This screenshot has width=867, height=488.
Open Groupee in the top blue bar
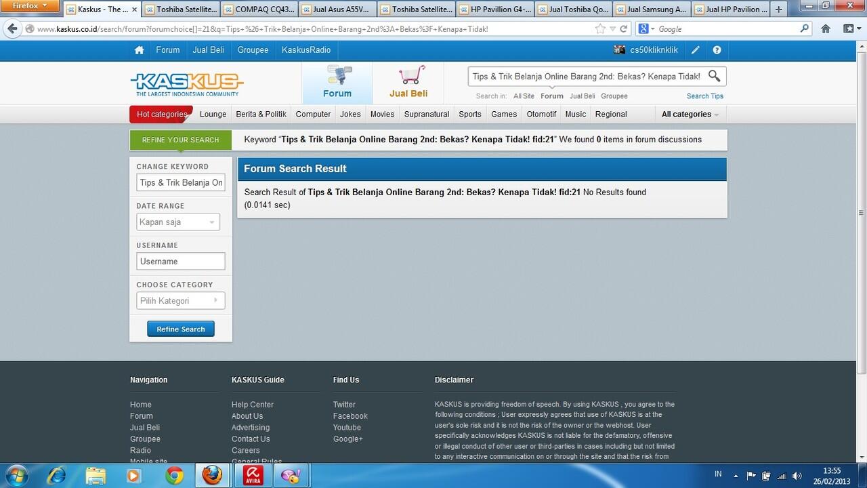pos(253,50)
